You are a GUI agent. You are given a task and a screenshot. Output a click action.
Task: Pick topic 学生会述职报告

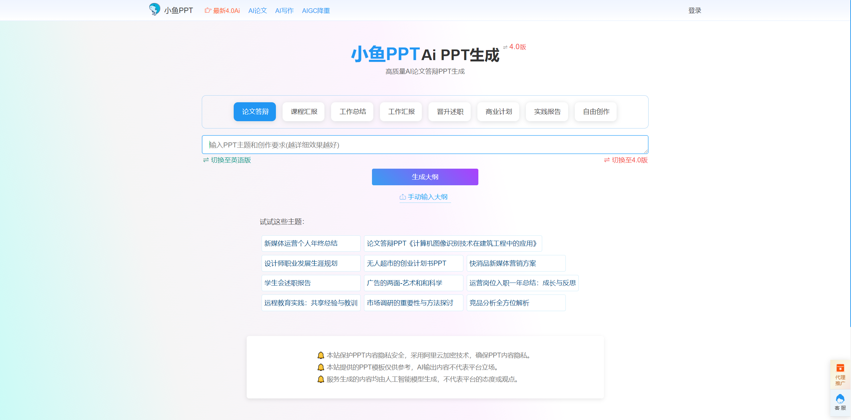pyautogui.click(x=311, y=283)
